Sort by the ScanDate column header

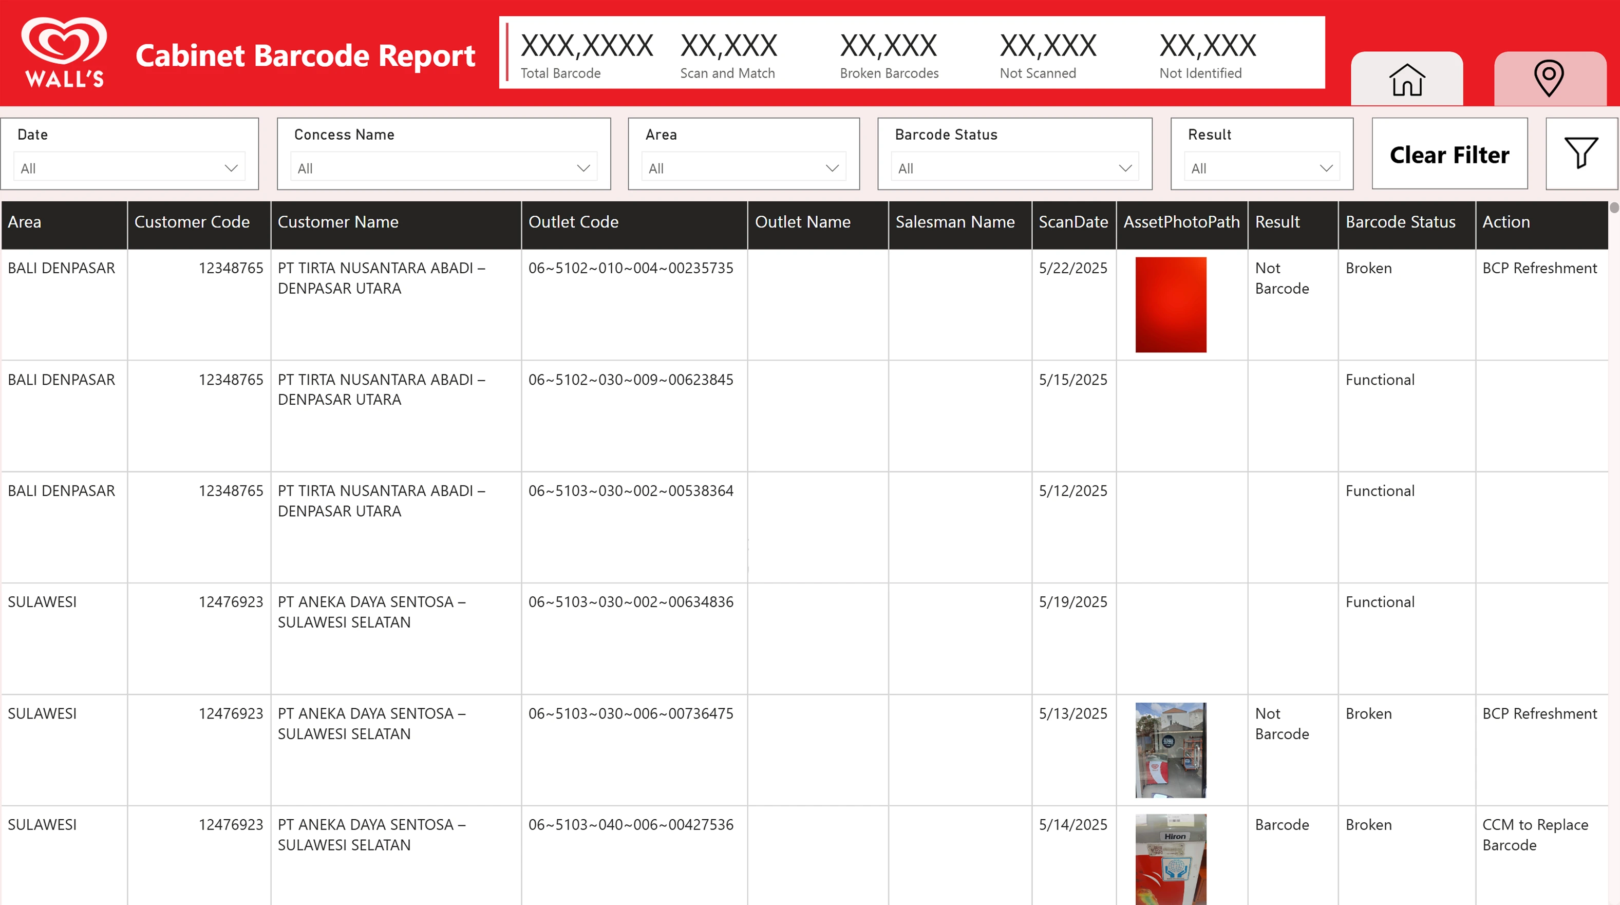point(1073,222)
